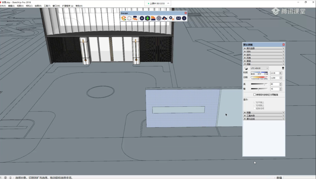Open the 扩展程序 menu
This screenshot has height=179, width=316.
[68, 6]
